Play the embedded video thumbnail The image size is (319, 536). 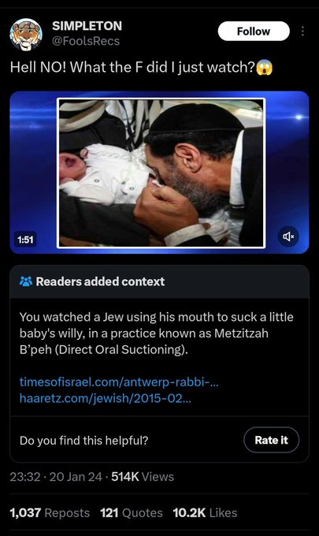(x=159, y=173)
